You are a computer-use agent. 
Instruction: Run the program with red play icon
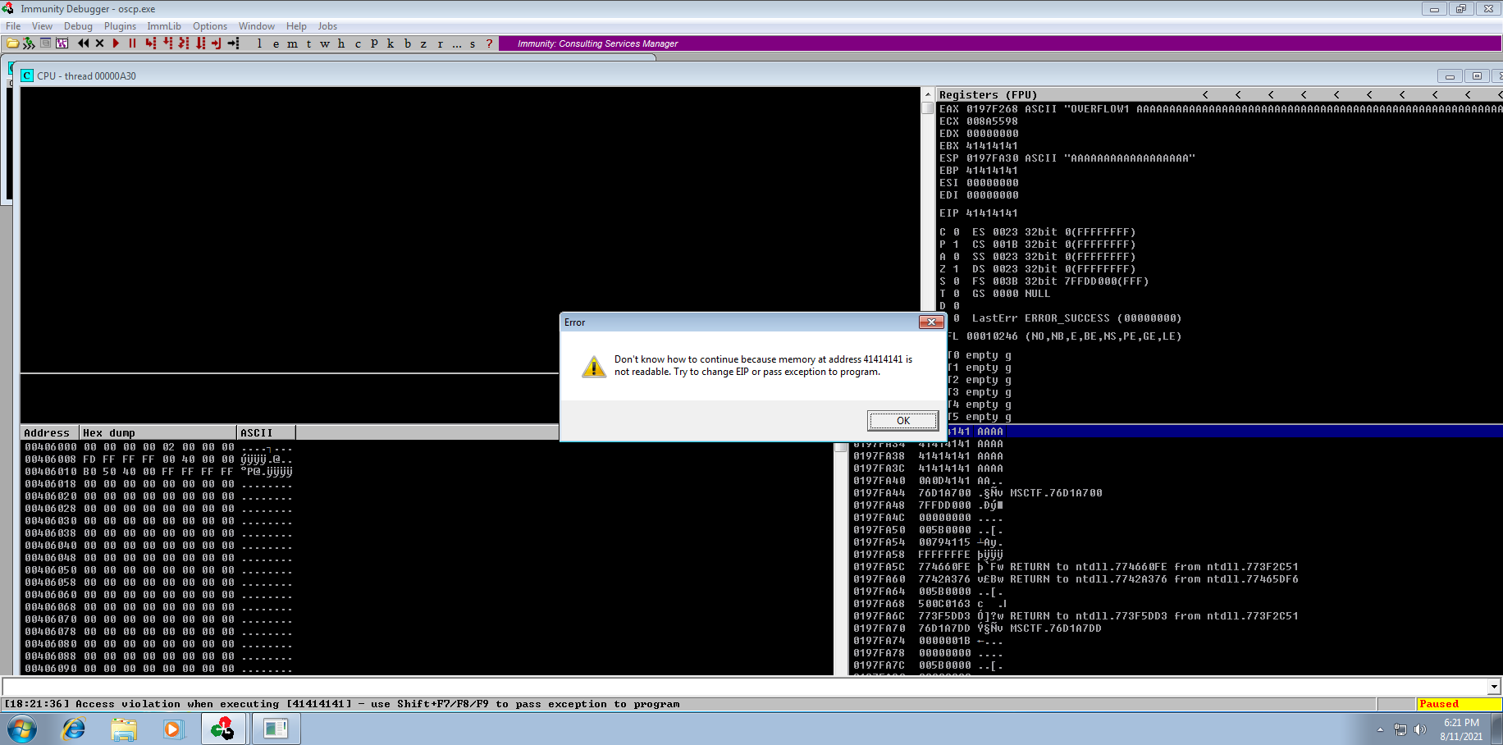click(116, 43)
